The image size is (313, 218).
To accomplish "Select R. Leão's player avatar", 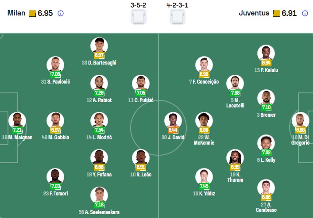I will point(141,158).
